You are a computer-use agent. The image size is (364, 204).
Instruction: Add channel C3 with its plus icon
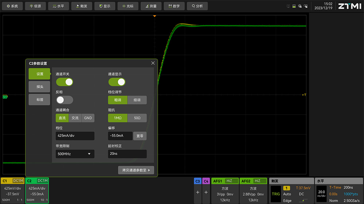(198, 192)
